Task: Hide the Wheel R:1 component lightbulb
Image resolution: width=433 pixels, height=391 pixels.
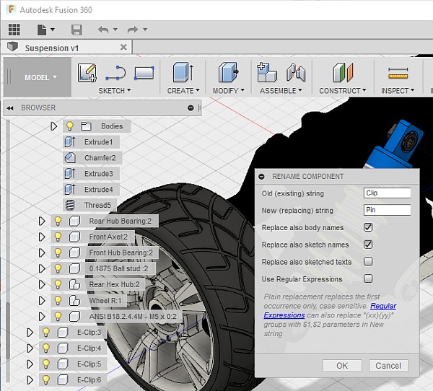Action: (57, 300)
